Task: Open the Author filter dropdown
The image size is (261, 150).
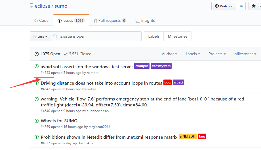Action: click(x=169, y=54)
